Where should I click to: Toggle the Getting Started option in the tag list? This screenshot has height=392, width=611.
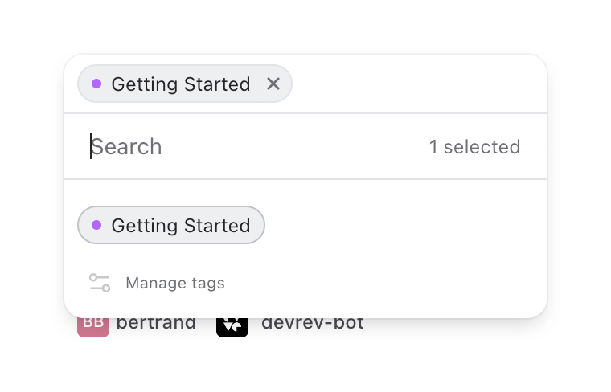pos(171,225)
